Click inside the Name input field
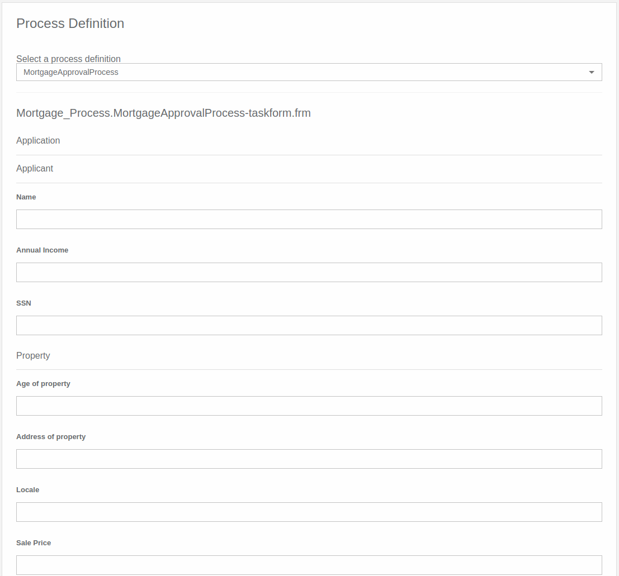This screenshot has height=576, width=619. pos(309,219)
